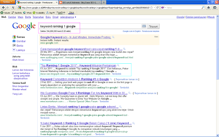This screenshot has height=137, width=219.
Task: Open Penelusuran lanjutan advanced search
Action: (x=151, y=31)
